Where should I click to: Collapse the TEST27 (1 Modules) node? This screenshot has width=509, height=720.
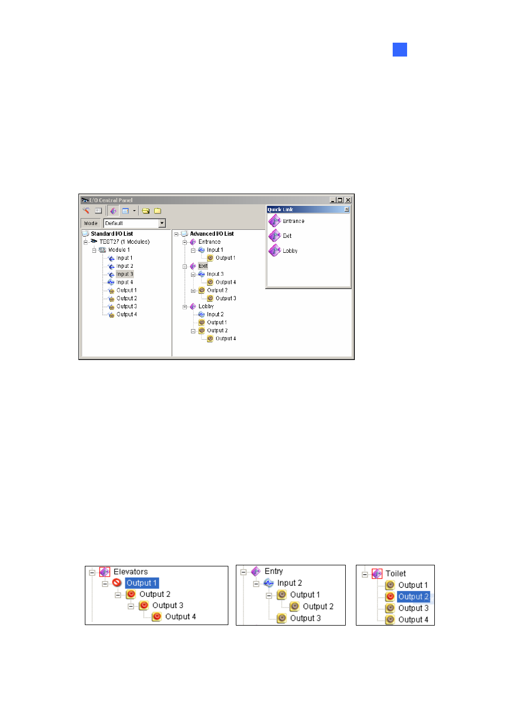[85, 242]
